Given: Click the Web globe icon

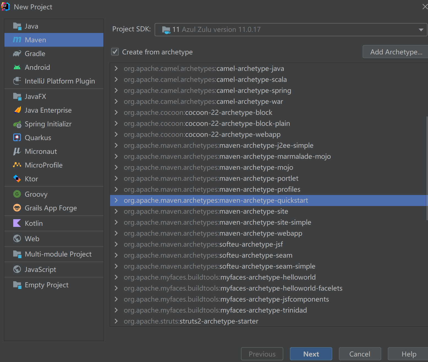Looking at the screenshot, I should tap(17, 239).
